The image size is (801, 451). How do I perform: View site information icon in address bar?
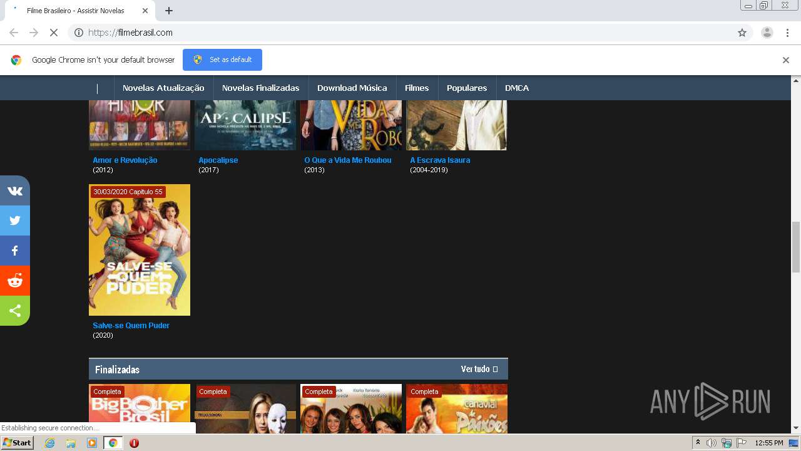coord(79,33)
